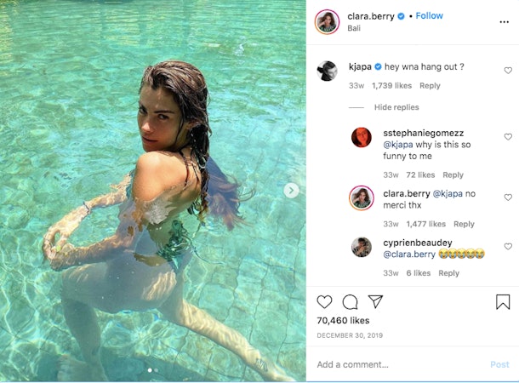This screenshot has height=383, width=519.
Task: Share the post via paper plane icon
Action: click(376, 301)
